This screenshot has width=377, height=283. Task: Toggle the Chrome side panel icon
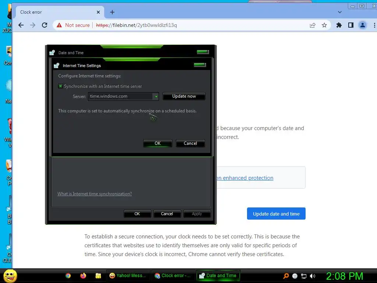click(x=351, y=25)
